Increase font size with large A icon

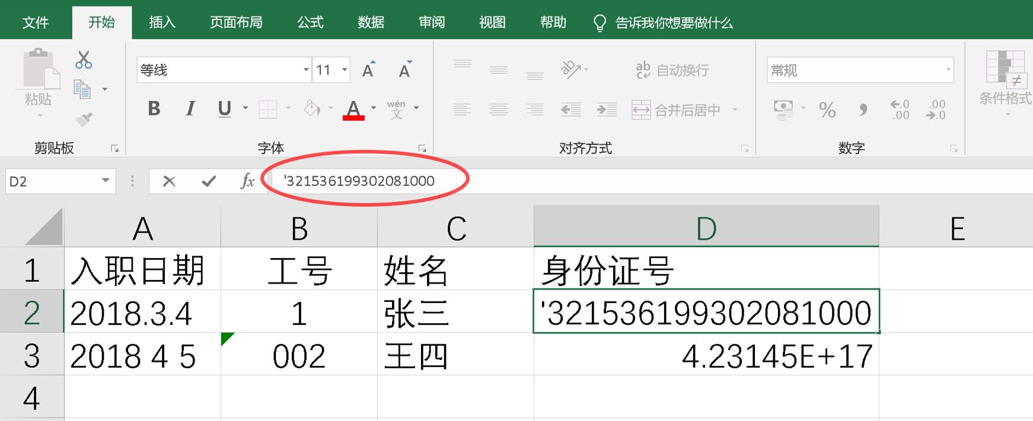pyautogui.click(x=369, y=70)
